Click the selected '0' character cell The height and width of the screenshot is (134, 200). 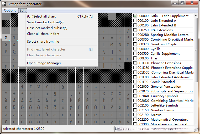pos(6,38)
